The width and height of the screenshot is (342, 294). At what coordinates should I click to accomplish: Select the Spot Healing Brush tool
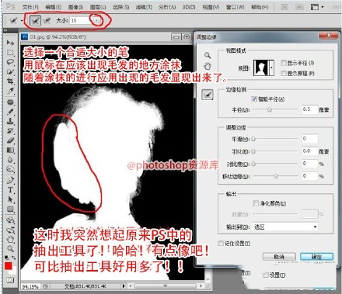tap(10, 102)
